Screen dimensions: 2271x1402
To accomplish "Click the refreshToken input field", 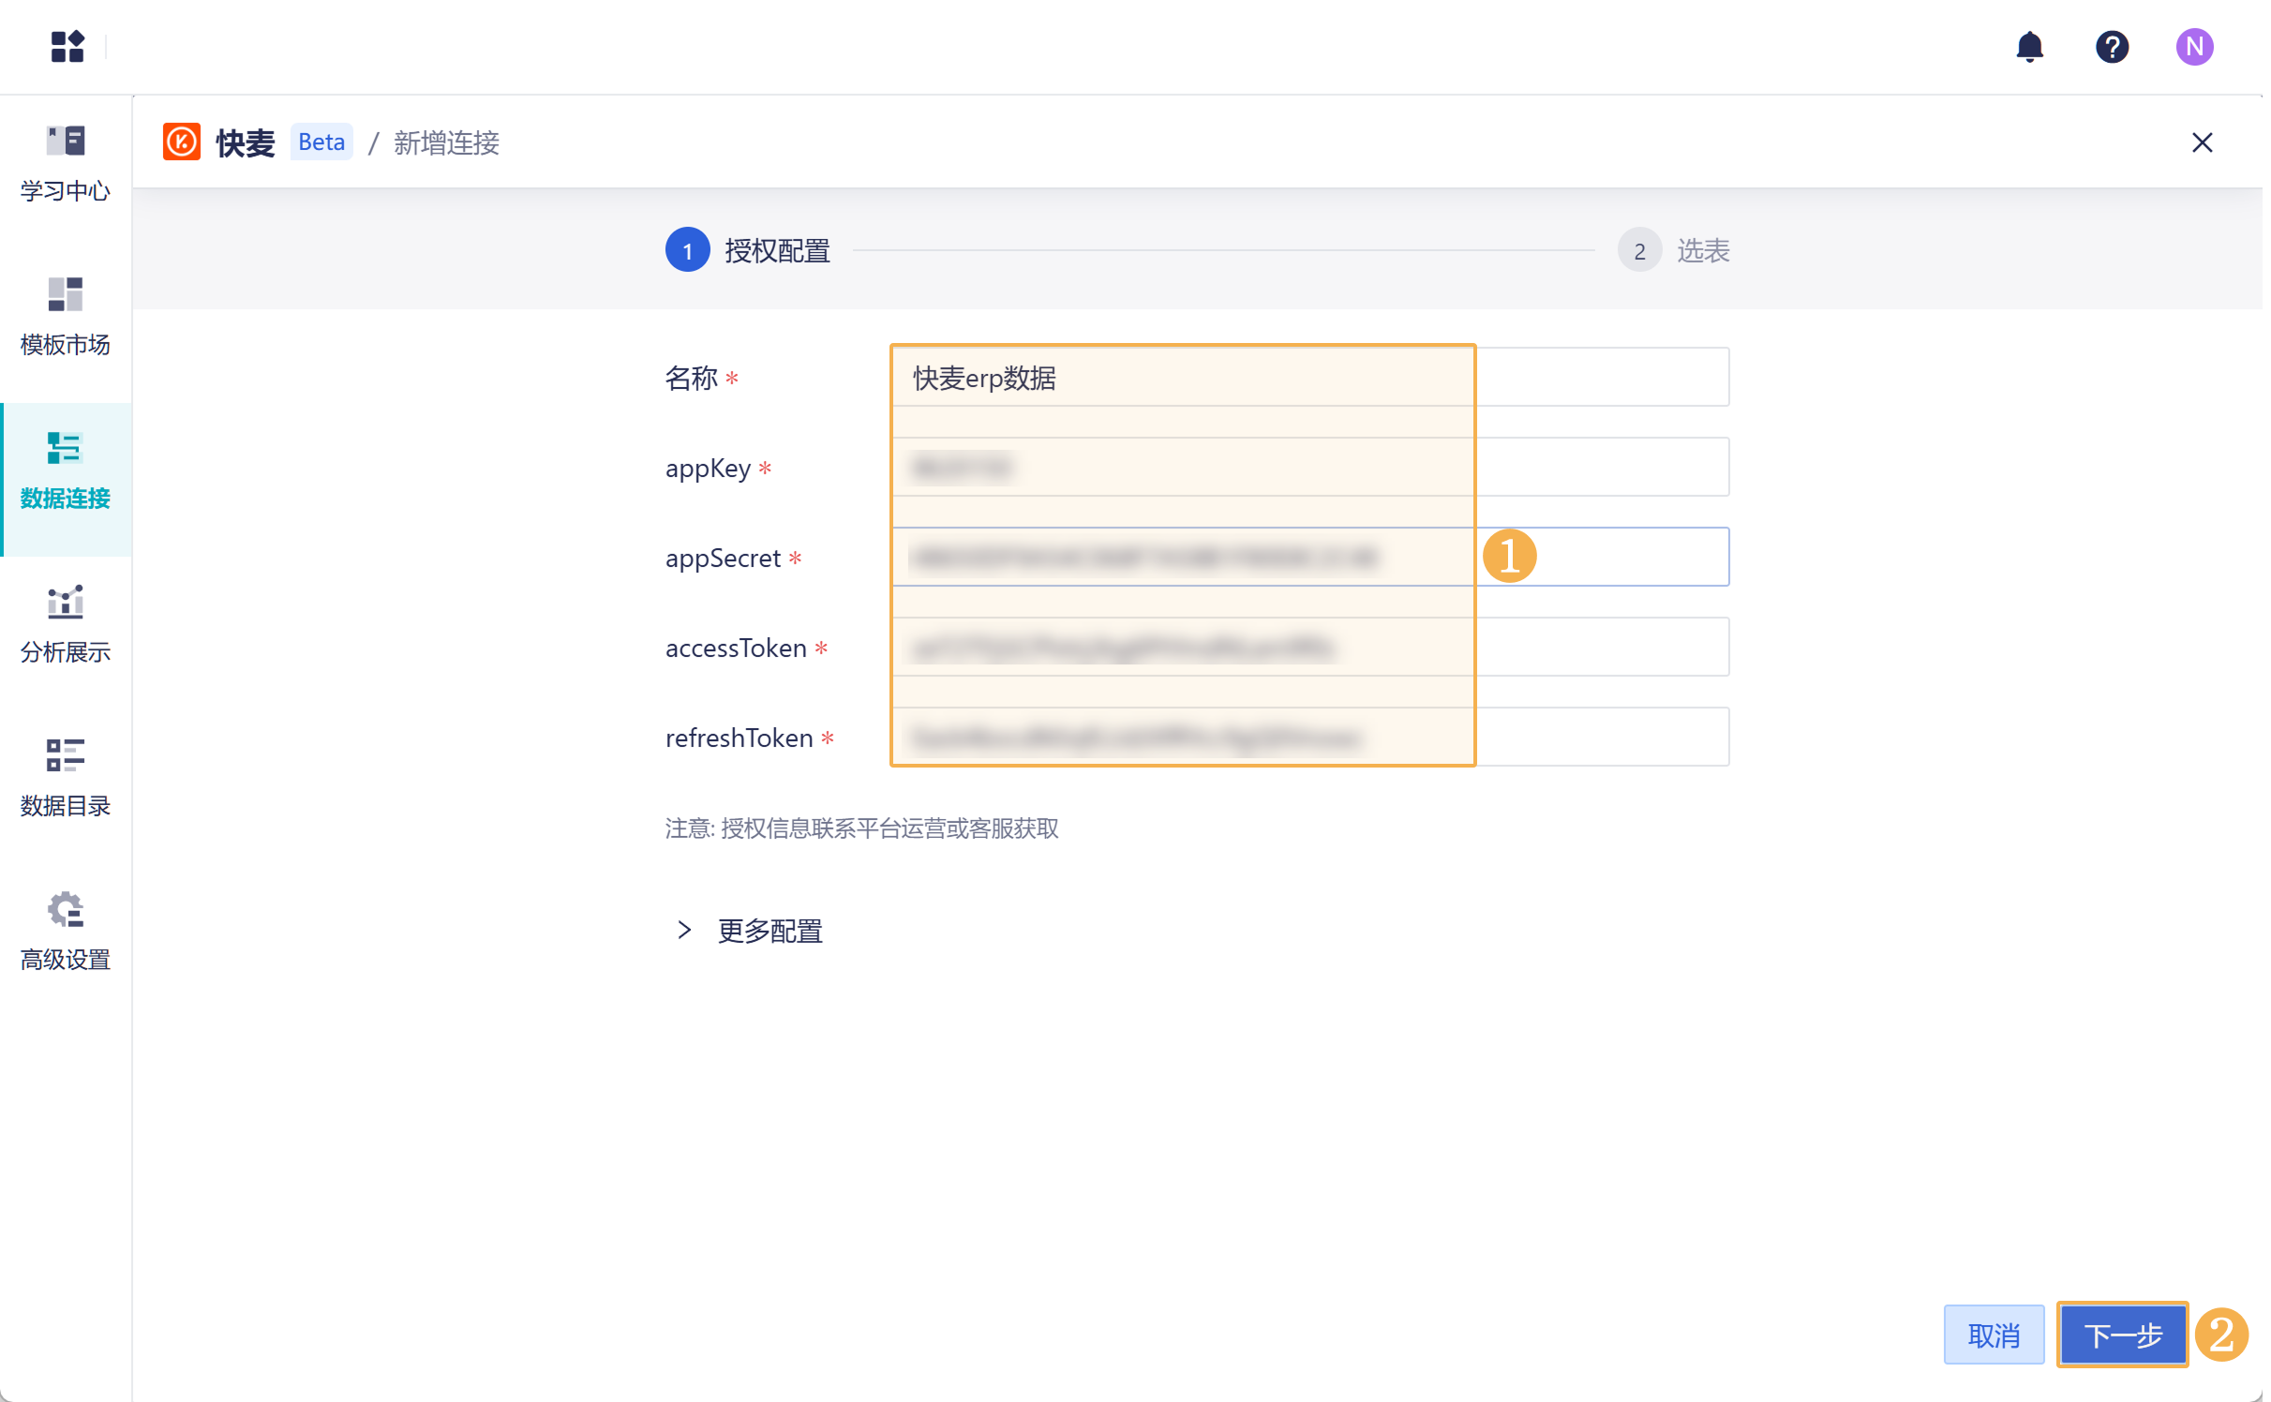I will 1308,738.
